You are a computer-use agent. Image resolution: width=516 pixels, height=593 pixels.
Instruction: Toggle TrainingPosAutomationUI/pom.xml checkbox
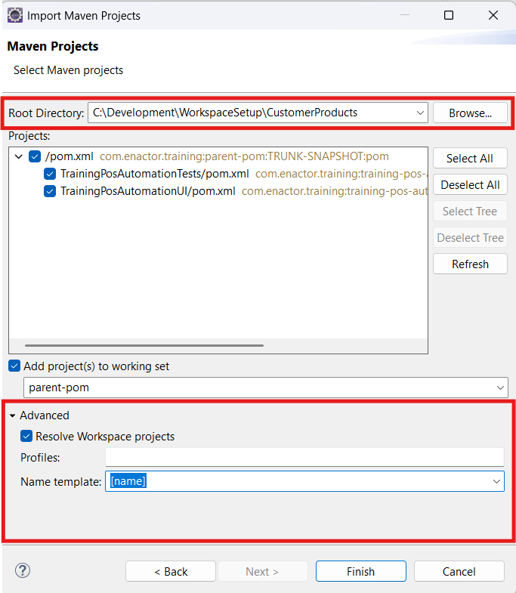tap(50, 191)
